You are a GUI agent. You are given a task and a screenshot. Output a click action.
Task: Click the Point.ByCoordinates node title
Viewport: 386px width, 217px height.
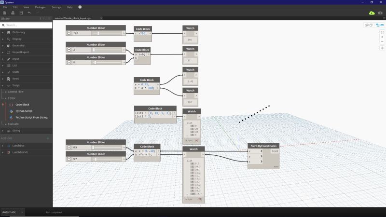(263, 146)
